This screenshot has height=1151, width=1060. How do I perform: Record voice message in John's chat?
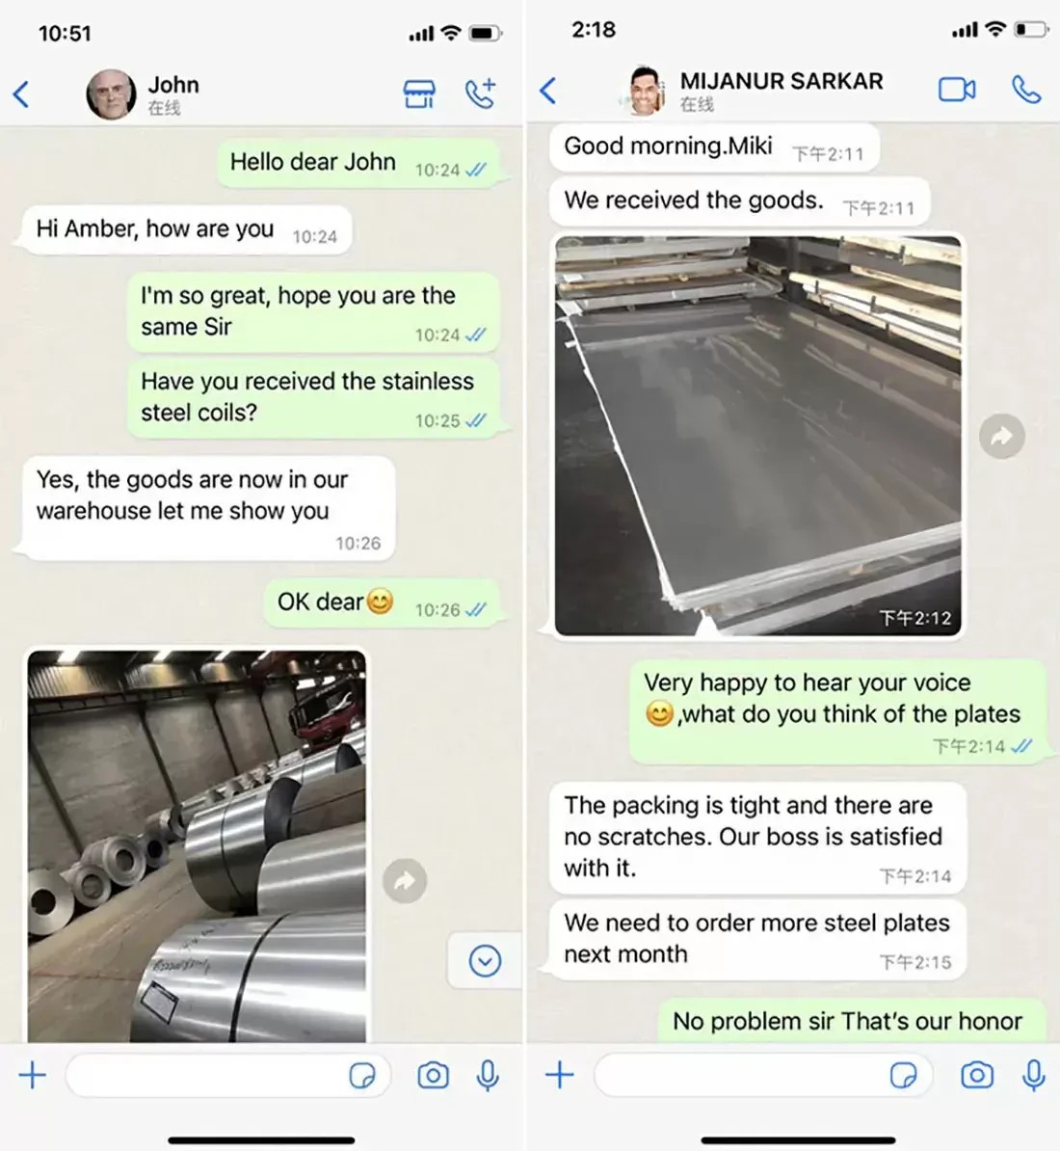tap(488, 1076)
